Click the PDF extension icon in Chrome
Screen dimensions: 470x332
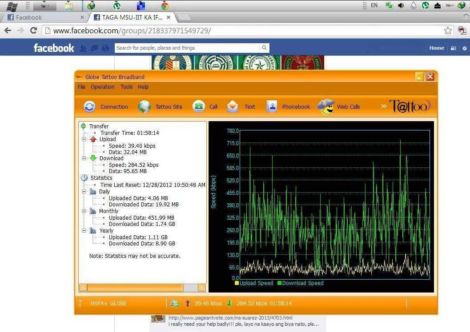462,30
